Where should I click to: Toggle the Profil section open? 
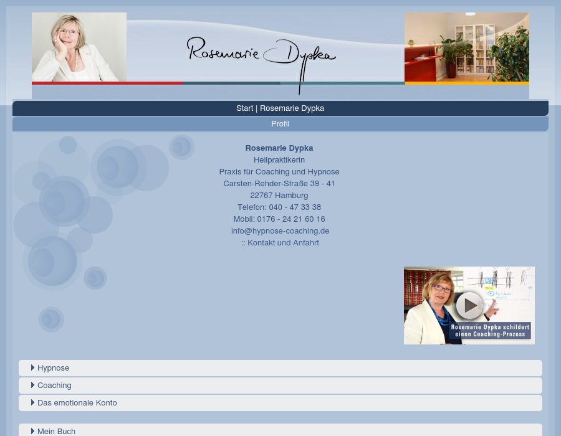click(x=280, y=123)
